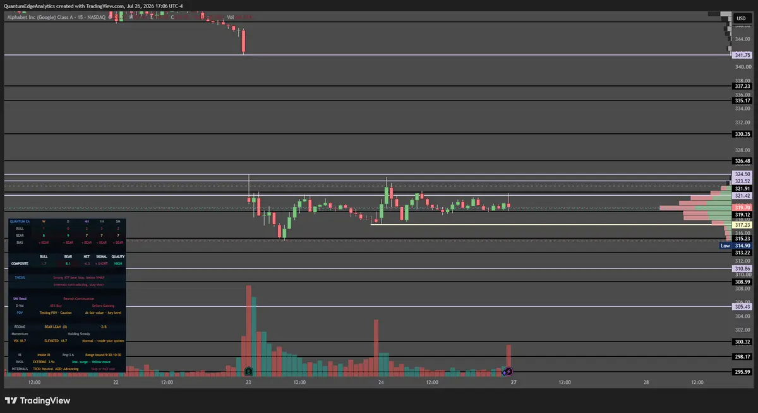
Task: Click the 310.86 price level label
Action: point(742,269)
